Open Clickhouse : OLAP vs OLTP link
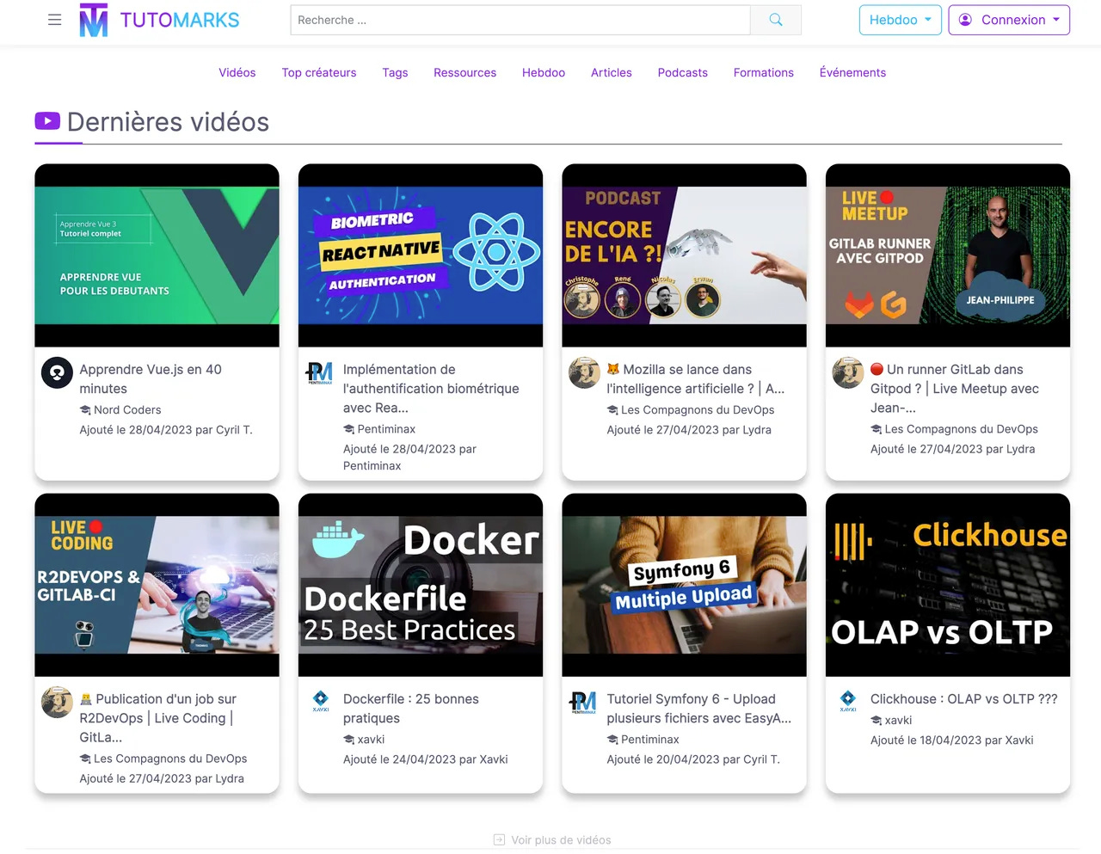 964,698
